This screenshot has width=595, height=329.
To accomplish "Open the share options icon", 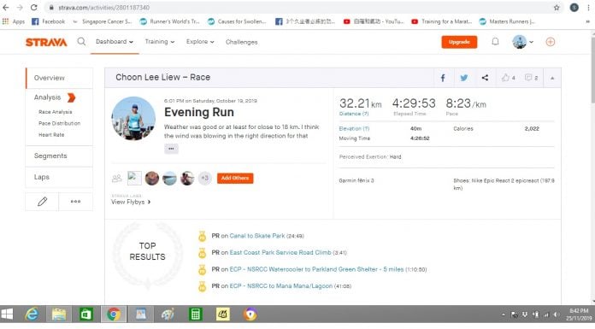I will click(x=485, y=78).
